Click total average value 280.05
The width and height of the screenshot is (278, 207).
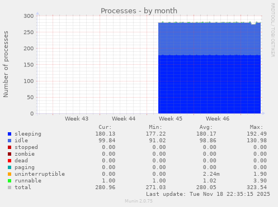206,187
